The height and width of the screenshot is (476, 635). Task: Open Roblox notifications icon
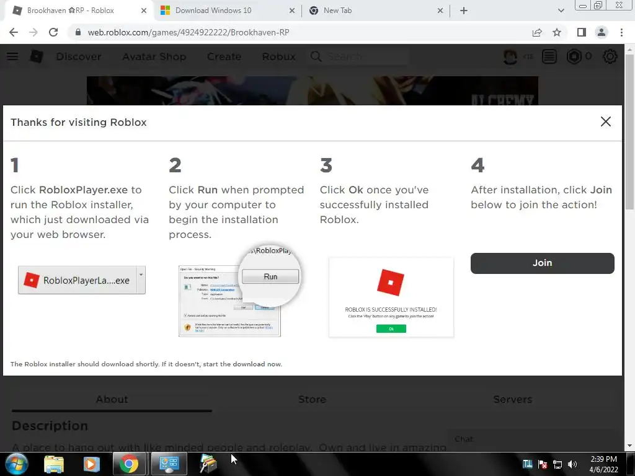click(549, 56)
